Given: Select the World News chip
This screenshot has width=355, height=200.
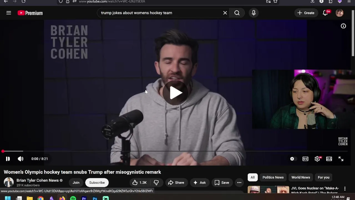Looking at the screenshot, I should click(301, 177).
